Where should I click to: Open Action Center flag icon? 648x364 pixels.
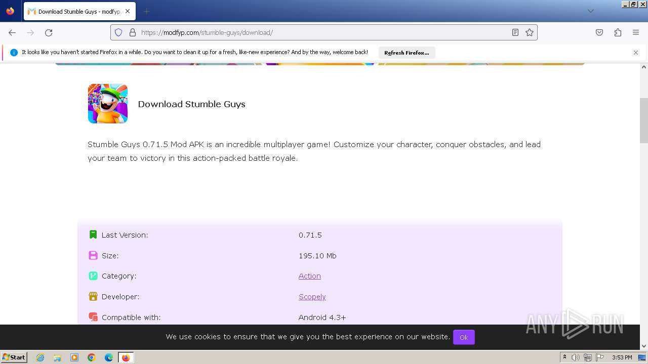coord(599,357)
